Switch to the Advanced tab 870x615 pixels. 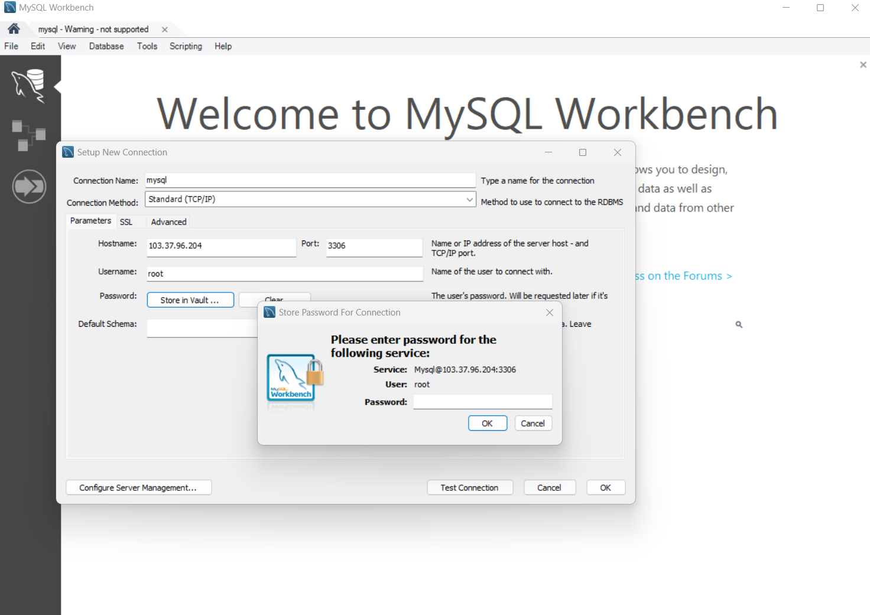pyautogui.click(x=168, y=222)
